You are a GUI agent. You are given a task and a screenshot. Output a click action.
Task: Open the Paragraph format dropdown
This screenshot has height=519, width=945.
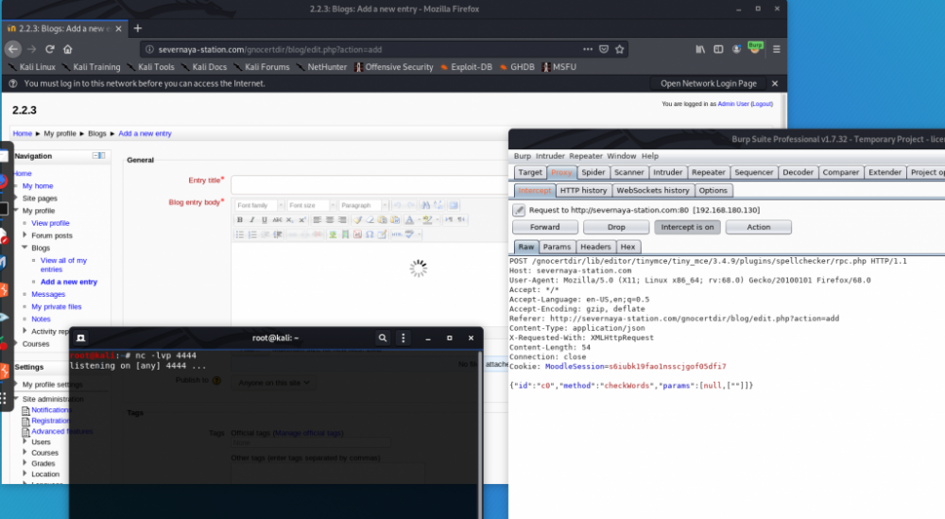click(364, 205)
